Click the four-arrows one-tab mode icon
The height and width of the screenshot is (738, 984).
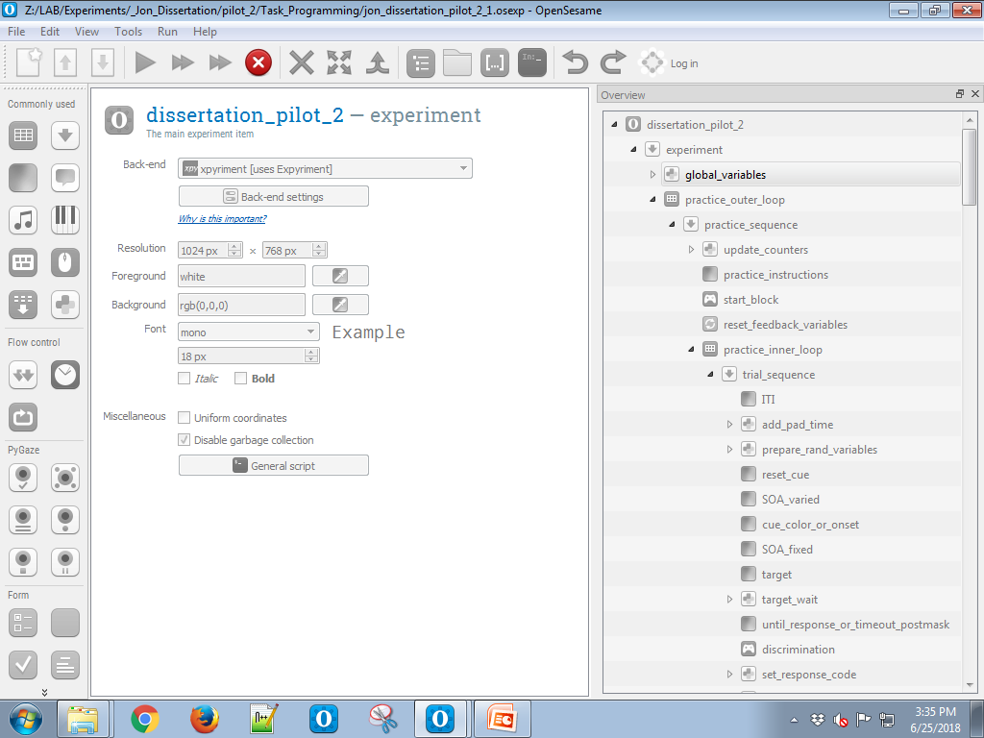pyautogui.click(x=339, y=62)
